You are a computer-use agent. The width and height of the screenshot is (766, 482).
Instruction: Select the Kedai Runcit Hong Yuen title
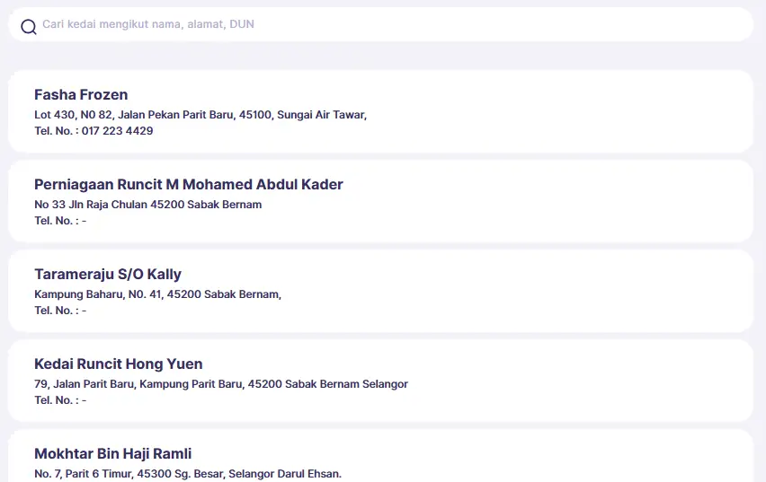pyautogui.click(x=119, y=364)
